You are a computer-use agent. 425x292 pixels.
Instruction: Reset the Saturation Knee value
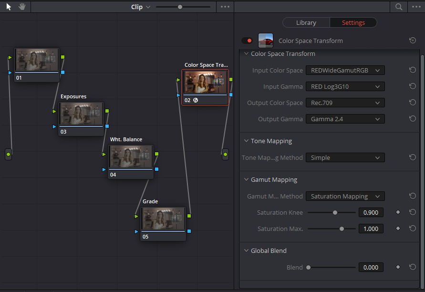tap(413, 212)
